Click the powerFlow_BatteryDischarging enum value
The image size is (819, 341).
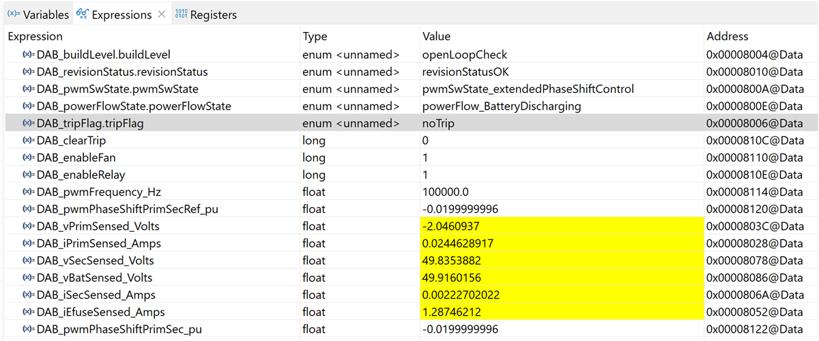click(503, 106)
